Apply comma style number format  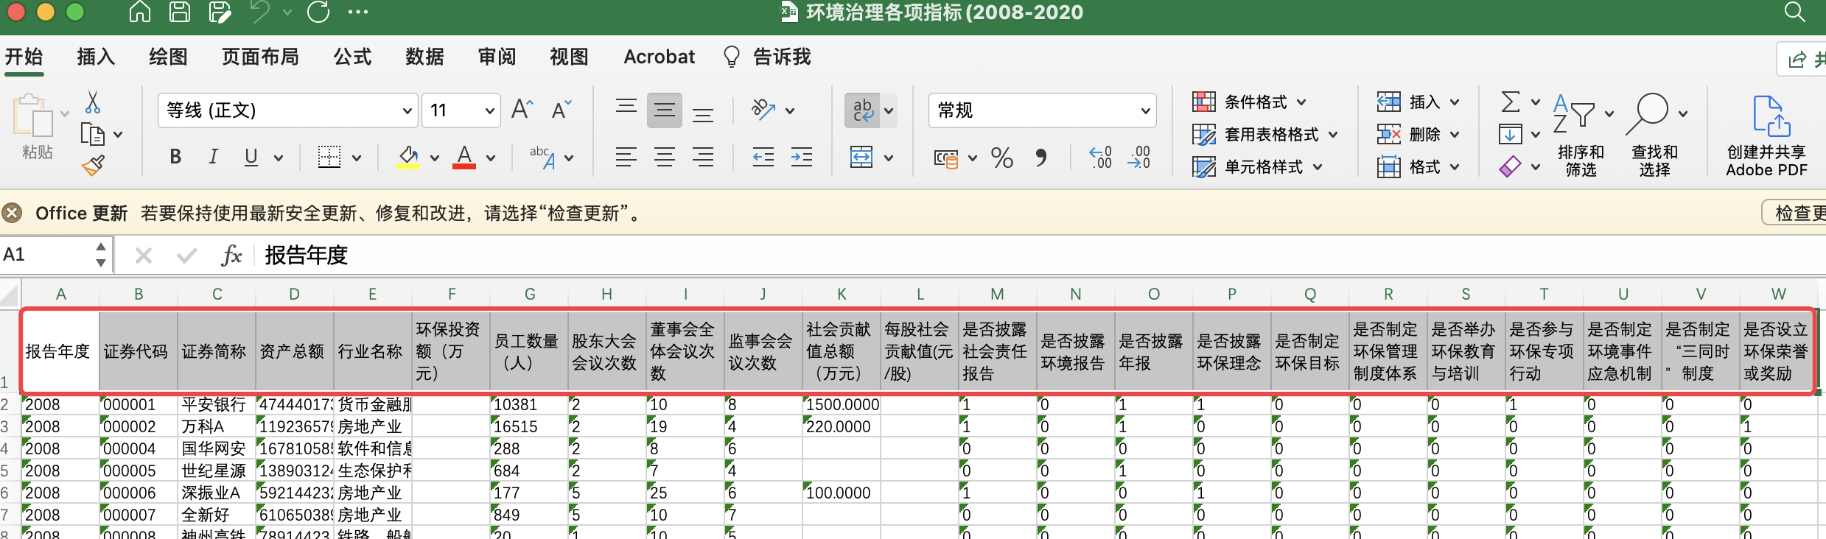point(1040,158)
